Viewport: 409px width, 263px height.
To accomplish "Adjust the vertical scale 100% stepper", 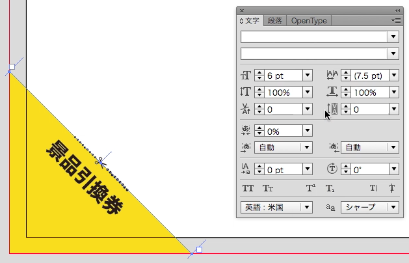I will [x=259, y=92].
